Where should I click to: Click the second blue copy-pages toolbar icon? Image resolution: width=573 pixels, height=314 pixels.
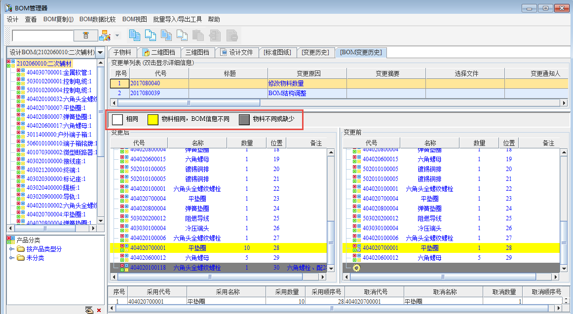click(150, 35)
